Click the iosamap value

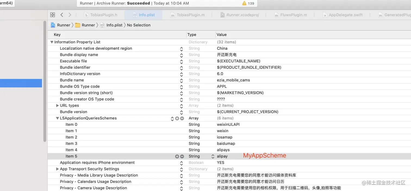225,137
